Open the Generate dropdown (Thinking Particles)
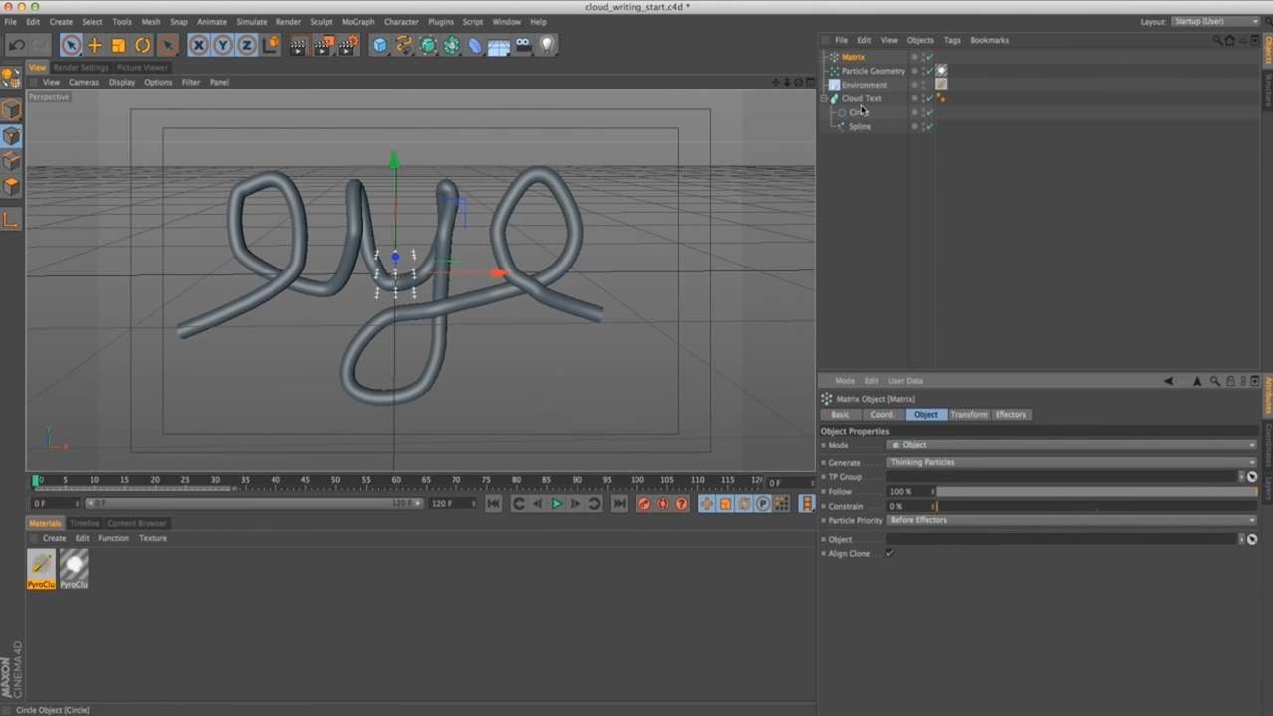The width and height of the screenshot is (1273, 716). [x=1070, y=462]
